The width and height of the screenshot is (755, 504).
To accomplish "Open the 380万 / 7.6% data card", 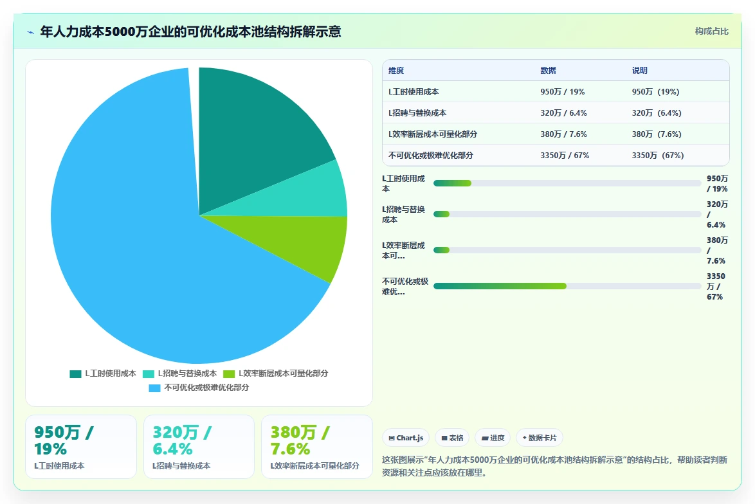I will coord(317,447).
